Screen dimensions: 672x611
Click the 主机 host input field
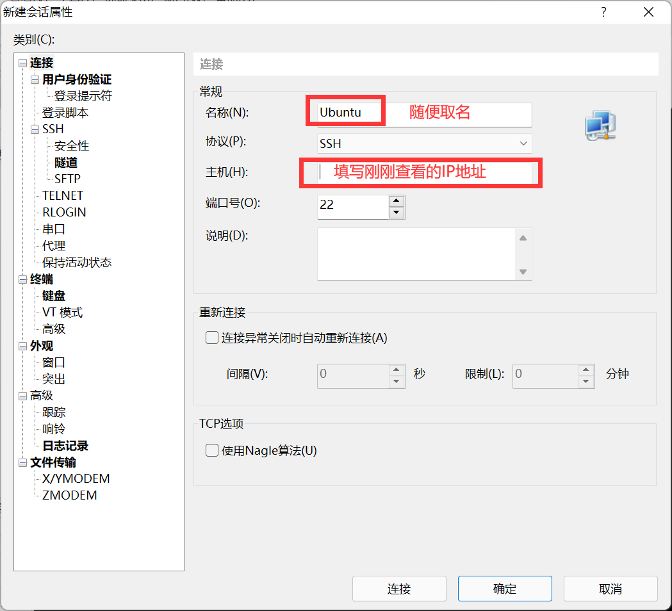(424, 172)
